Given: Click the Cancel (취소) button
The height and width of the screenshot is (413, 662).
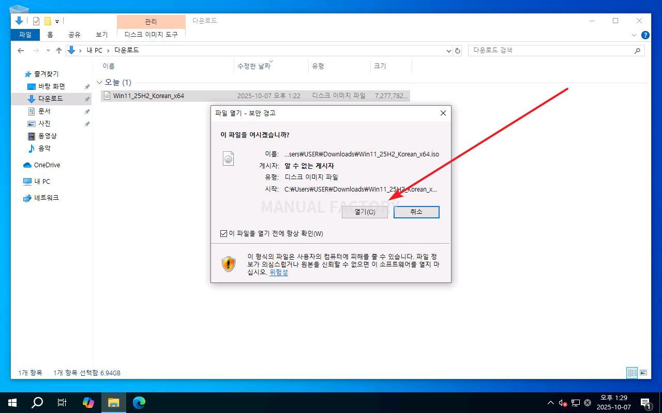Looking at the screenshot, I should tap(416, 212).
